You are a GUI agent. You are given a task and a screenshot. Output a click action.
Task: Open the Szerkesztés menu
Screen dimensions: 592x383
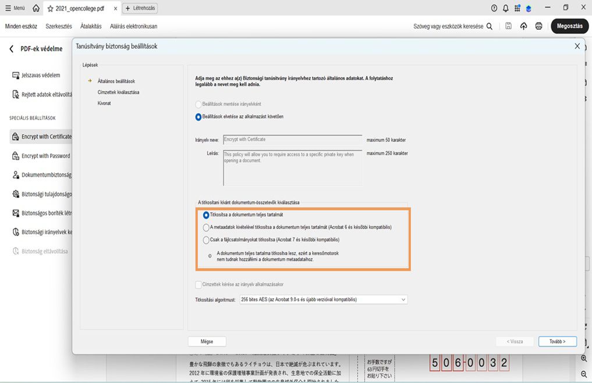click(x=59, y=26)
